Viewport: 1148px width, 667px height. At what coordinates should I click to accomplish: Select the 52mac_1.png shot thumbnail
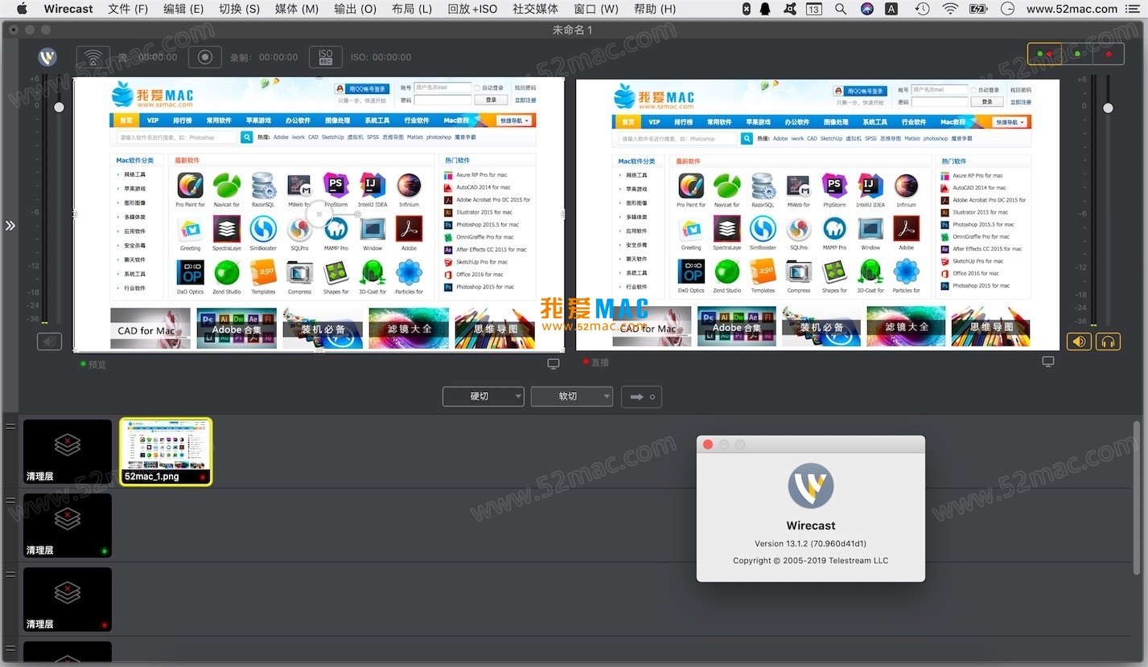(165, 451)
